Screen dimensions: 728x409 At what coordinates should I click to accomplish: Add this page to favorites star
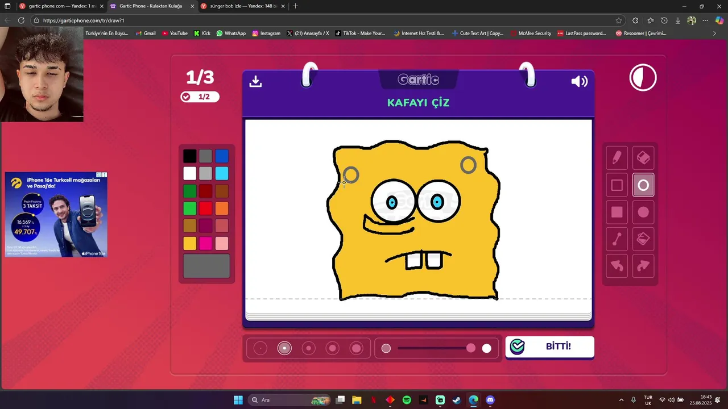click(x=619, y=20)
